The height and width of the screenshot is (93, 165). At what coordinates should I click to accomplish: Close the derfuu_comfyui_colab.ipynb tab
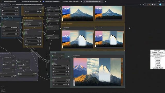pyautogui.click(x=81, y=2)
